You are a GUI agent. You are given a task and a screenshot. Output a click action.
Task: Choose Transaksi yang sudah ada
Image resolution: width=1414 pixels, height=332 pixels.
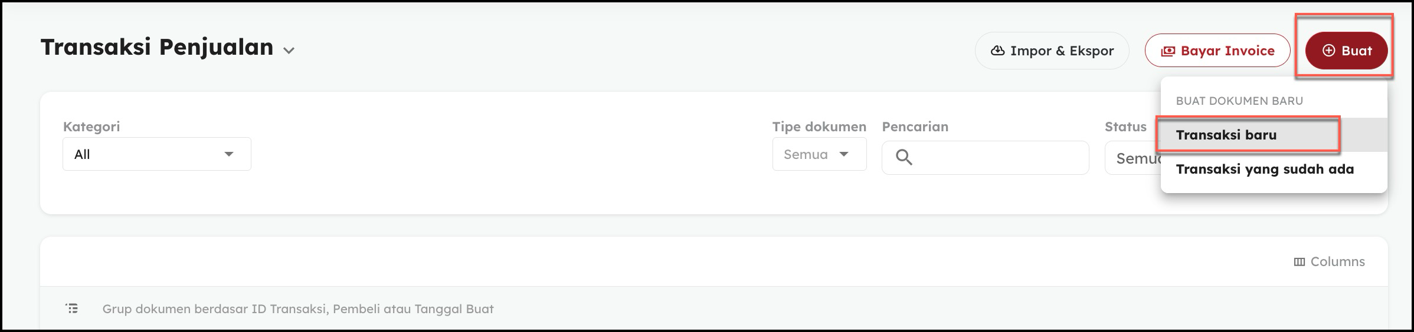tap(1265, 170)
